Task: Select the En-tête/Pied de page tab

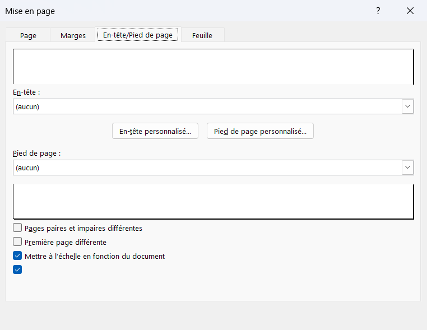Action: pos(138,35)
